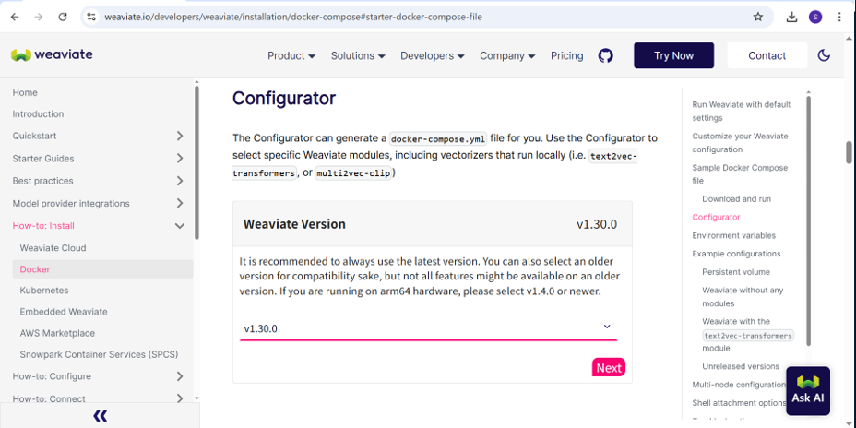Open the Ask AI widget
This screenshot has width=856, height=428.
(x=808, y=391)
